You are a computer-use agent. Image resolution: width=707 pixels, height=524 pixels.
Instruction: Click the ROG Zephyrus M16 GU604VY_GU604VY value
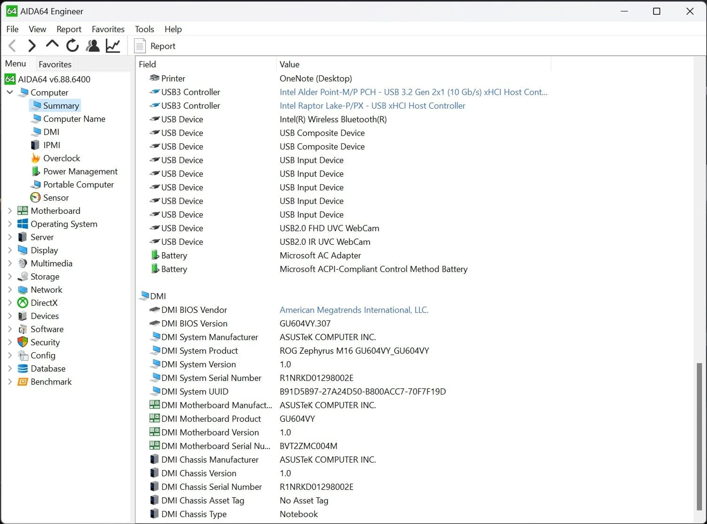pyautogui.click(x=354, y=351)
